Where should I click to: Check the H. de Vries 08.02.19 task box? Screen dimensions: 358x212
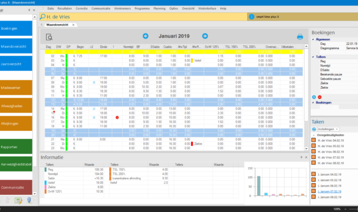click(314, 163)
